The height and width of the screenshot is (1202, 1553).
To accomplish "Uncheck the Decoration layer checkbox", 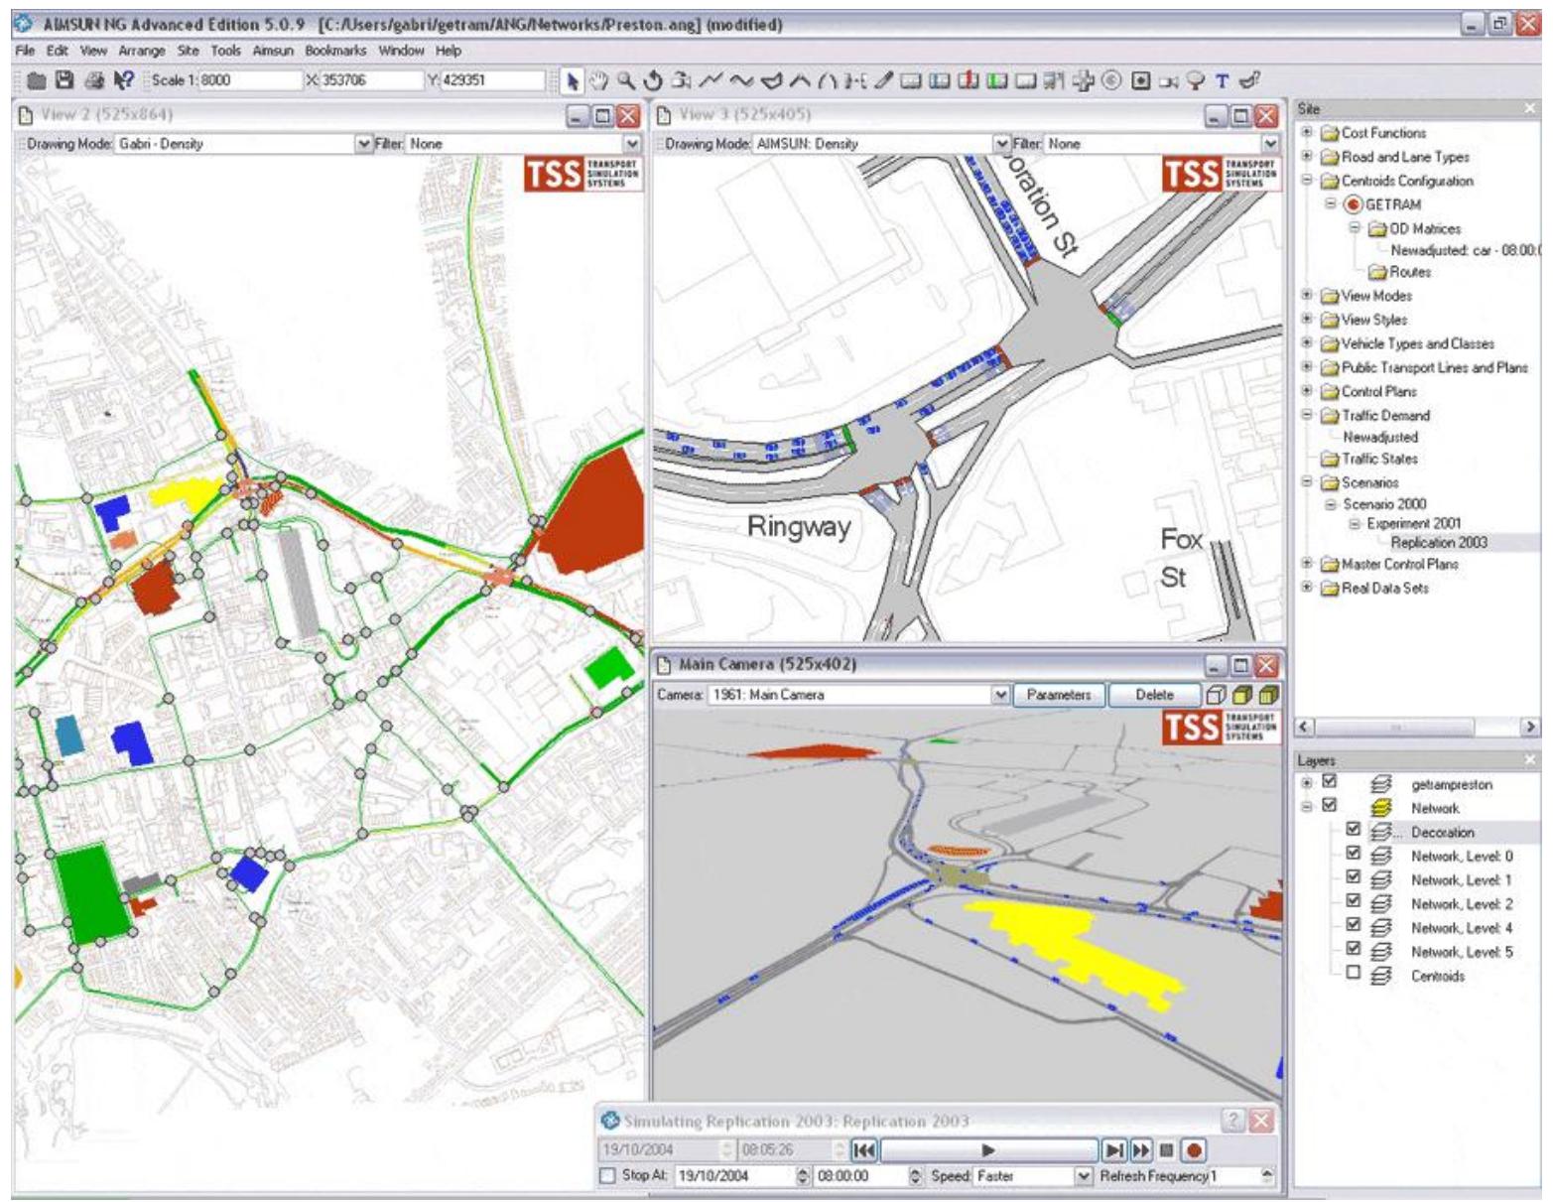I will (1353, 830).
